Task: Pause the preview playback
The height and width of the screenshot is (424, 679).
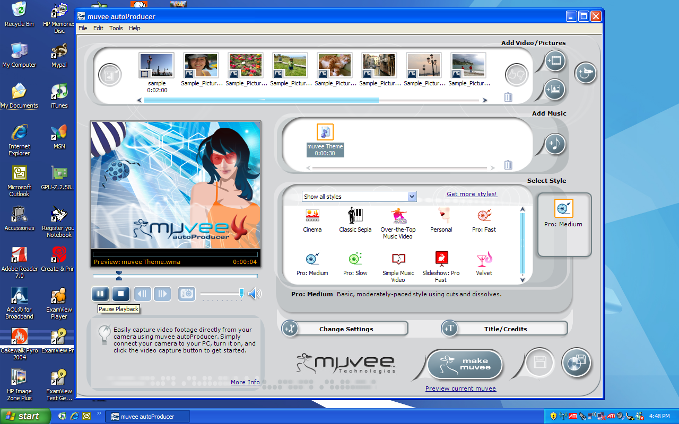Action: pos(100,294)
